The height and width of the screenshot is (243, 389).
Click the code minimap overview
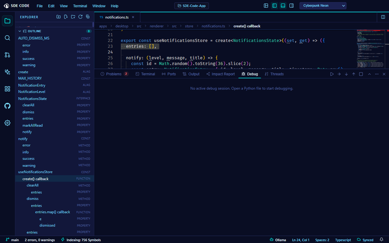[371, 49]
